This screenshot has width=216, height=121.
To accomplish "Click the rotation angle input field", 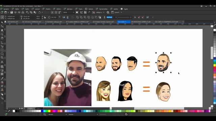I will [x=54, y=17].
